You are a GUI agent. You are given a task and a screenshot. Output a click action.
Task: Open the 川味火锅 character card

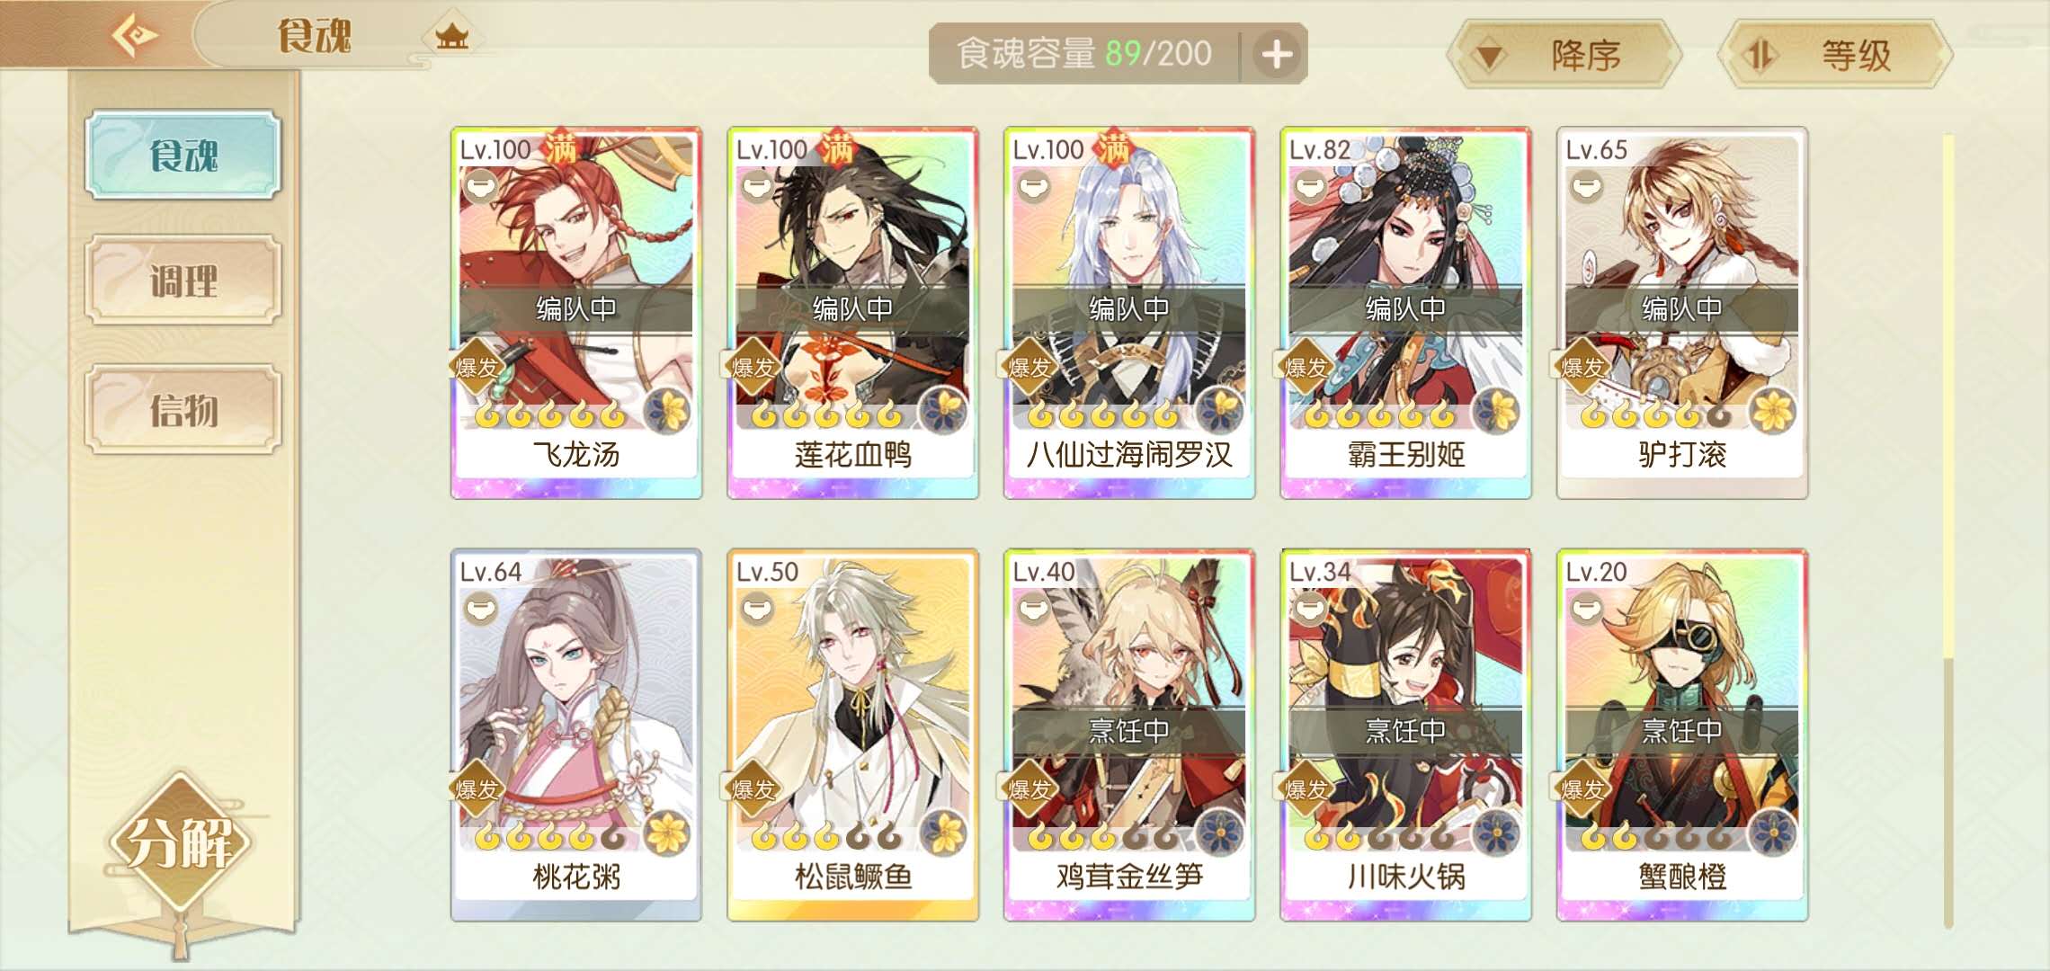click(1406, 735)
